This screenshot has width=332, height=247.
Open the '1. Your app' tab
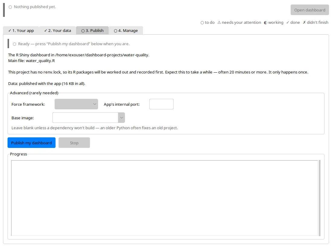click(x=21, y=30)
